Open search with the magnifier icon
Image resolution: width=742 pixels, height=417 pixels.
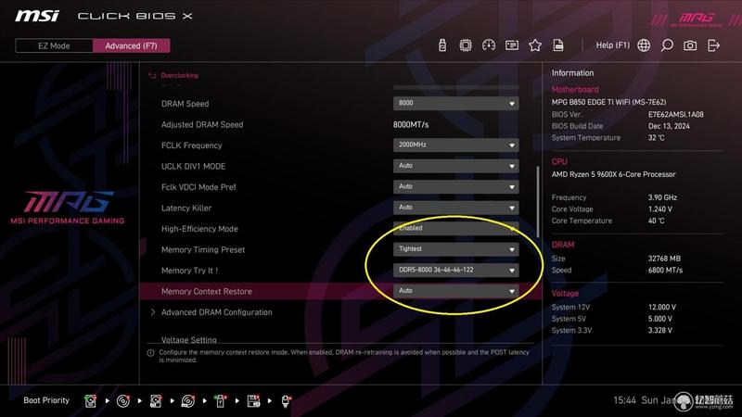(x=667, y=45)
